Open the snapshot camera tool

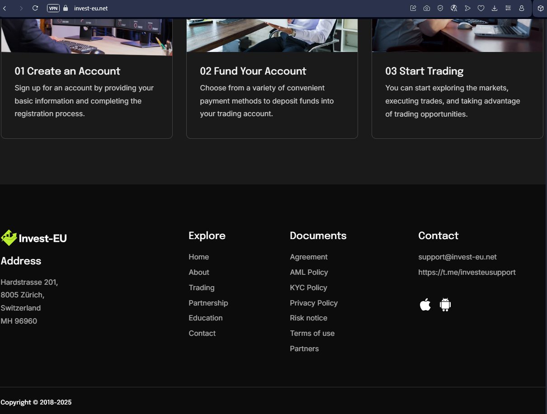427,8
